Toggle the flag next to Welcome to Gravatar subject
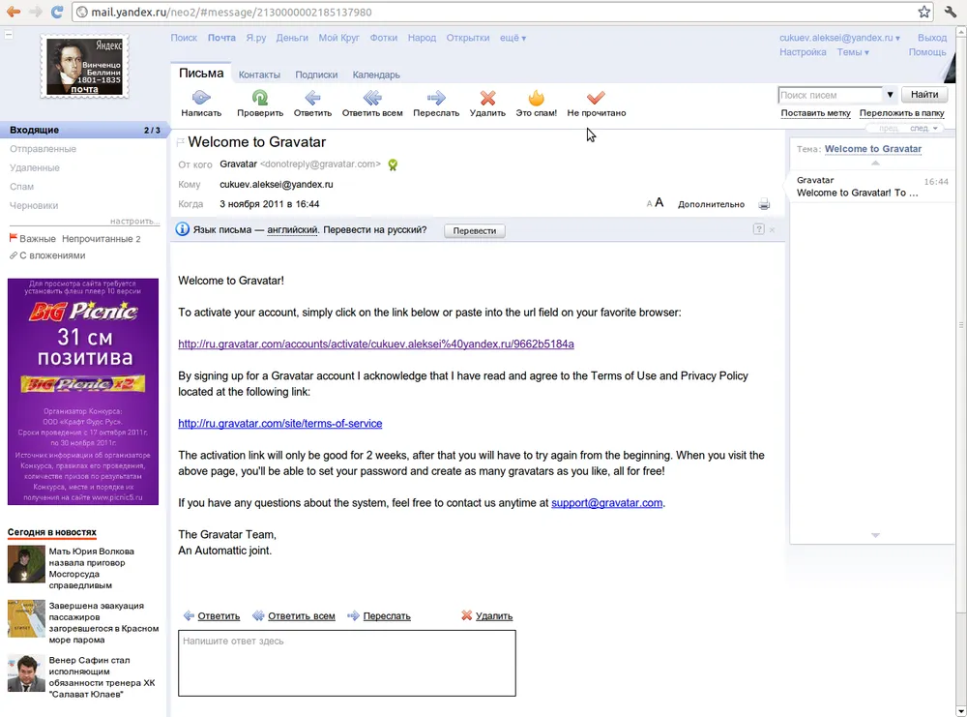This screenshot has height=717, width=967. pos(181,143)
